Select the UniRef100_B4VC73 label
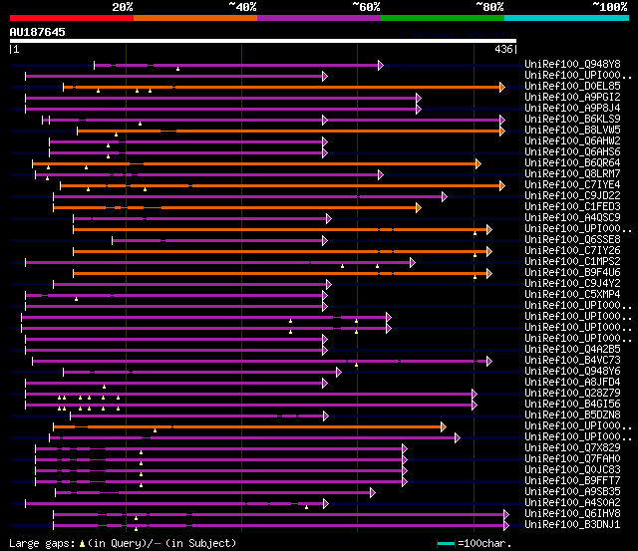The height and width of the screenshot is (551, 638). tap(572, 361)
